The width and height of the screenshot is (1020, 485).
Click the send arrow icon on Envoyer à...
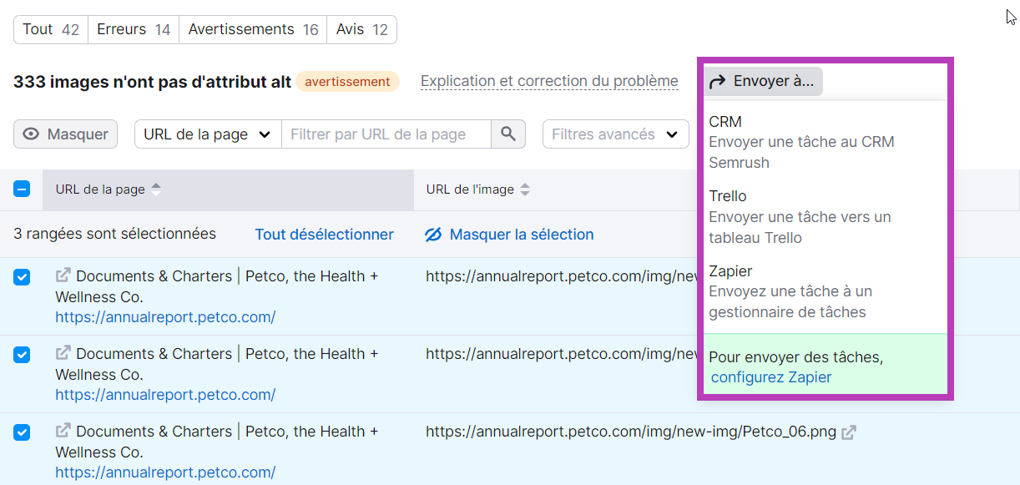click(x=717, y=81)
